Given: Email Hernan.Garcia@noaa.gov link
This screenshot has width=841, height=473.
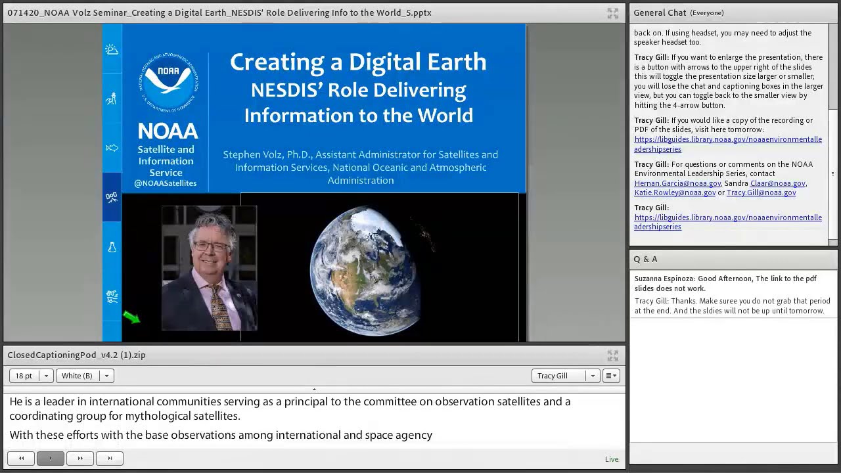Looking at the screenshot, I should pos(677,183).
